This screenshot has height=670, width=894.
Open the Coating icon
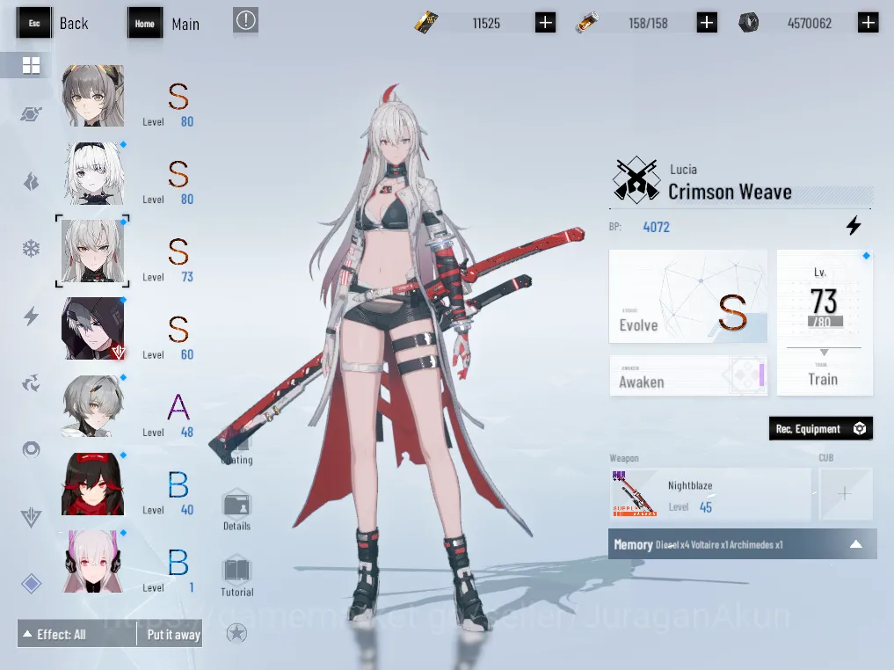(236, 448)
